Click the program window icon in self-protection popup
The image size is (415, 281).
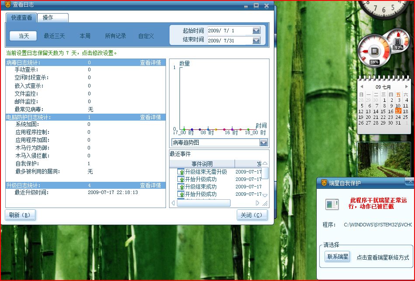click(332, 204)
